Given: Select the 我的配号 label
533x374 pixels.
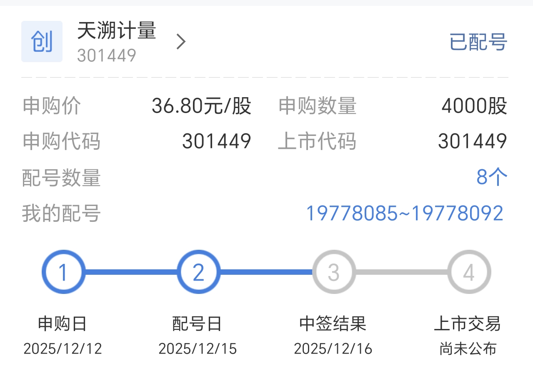Looking at the screenshot, I should tap(61, 213).
